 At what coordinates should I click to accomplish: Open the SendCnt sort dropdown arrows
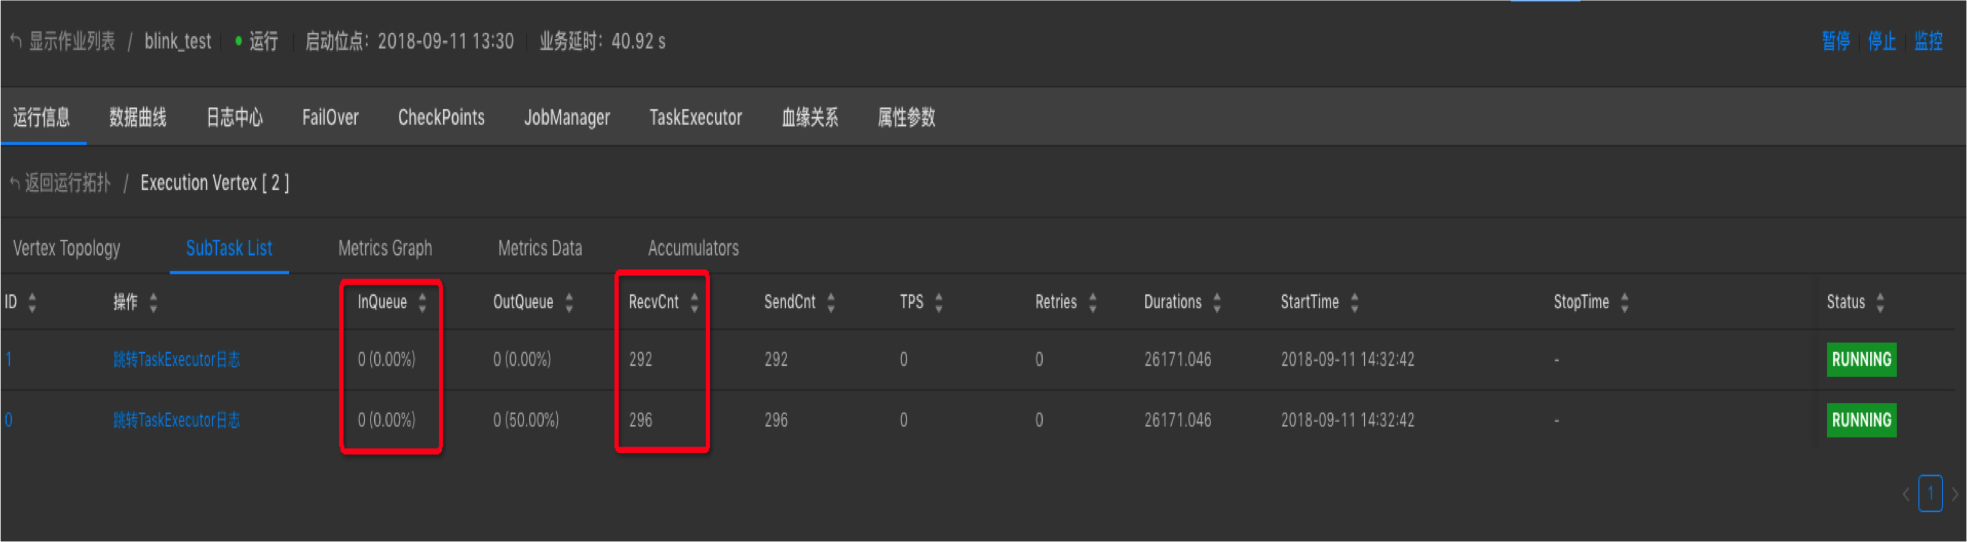click(831, 302)
